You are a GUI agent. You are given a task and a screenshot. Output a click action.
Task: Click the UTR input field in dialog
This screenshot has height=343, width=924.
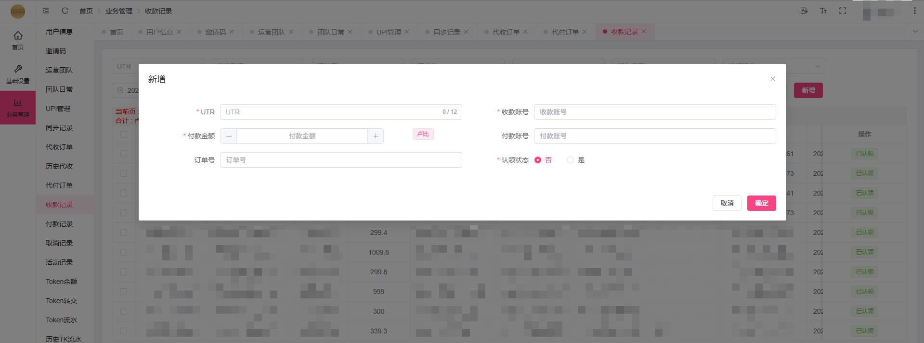[x=332, y=112]
